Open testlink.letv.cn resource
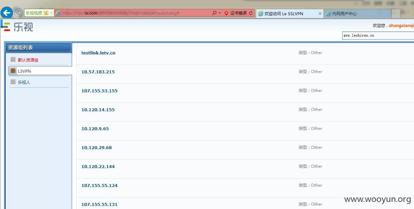Viewport: 414px width, 209px height. pos(98,53)
